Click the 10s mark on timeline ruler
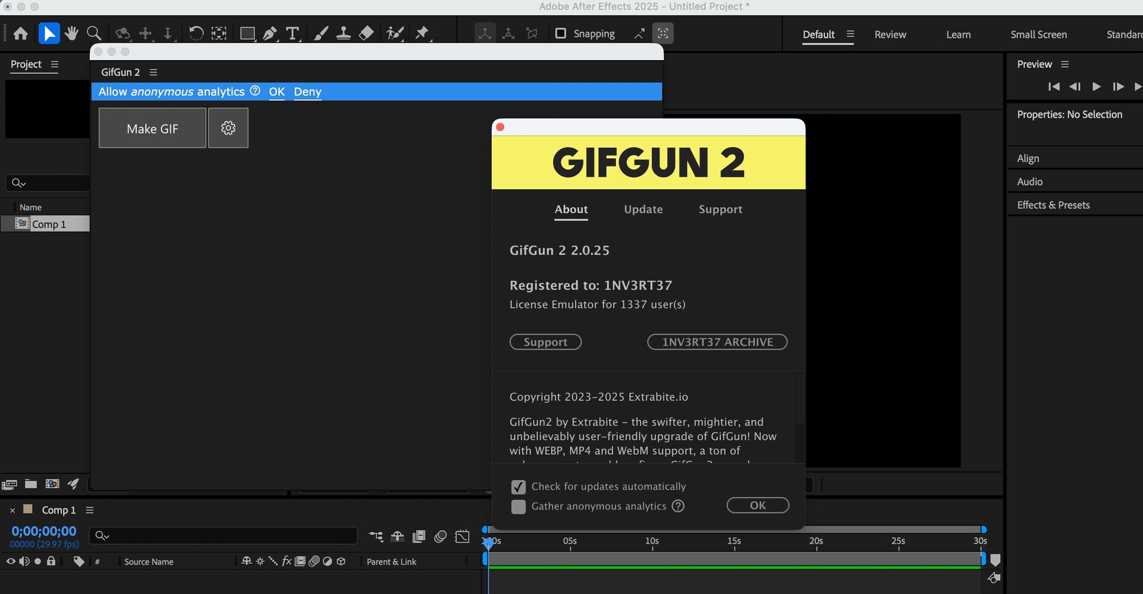Viewport: 1143px width, 594px height. click(x=652, y=542)
